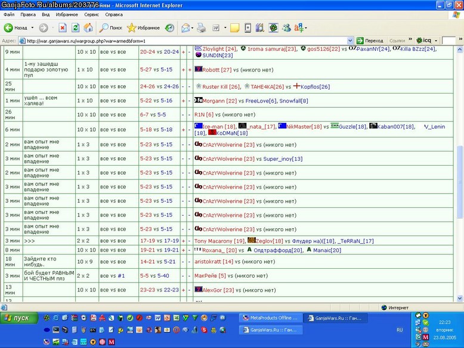Open the Kopflos[26] player link

(x=315, y=87)
